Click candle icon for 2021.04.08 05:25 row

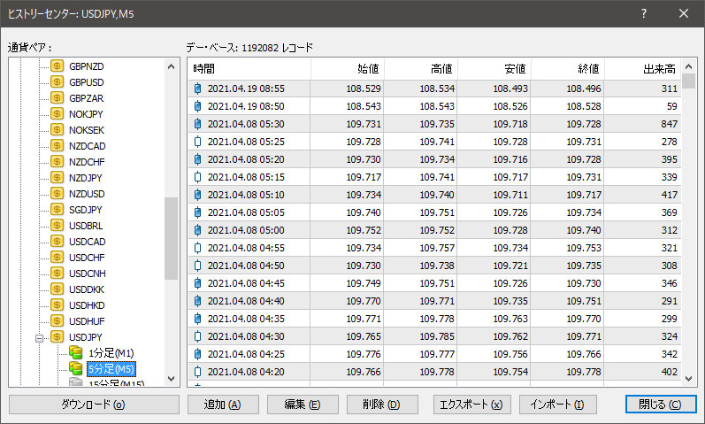197,142
